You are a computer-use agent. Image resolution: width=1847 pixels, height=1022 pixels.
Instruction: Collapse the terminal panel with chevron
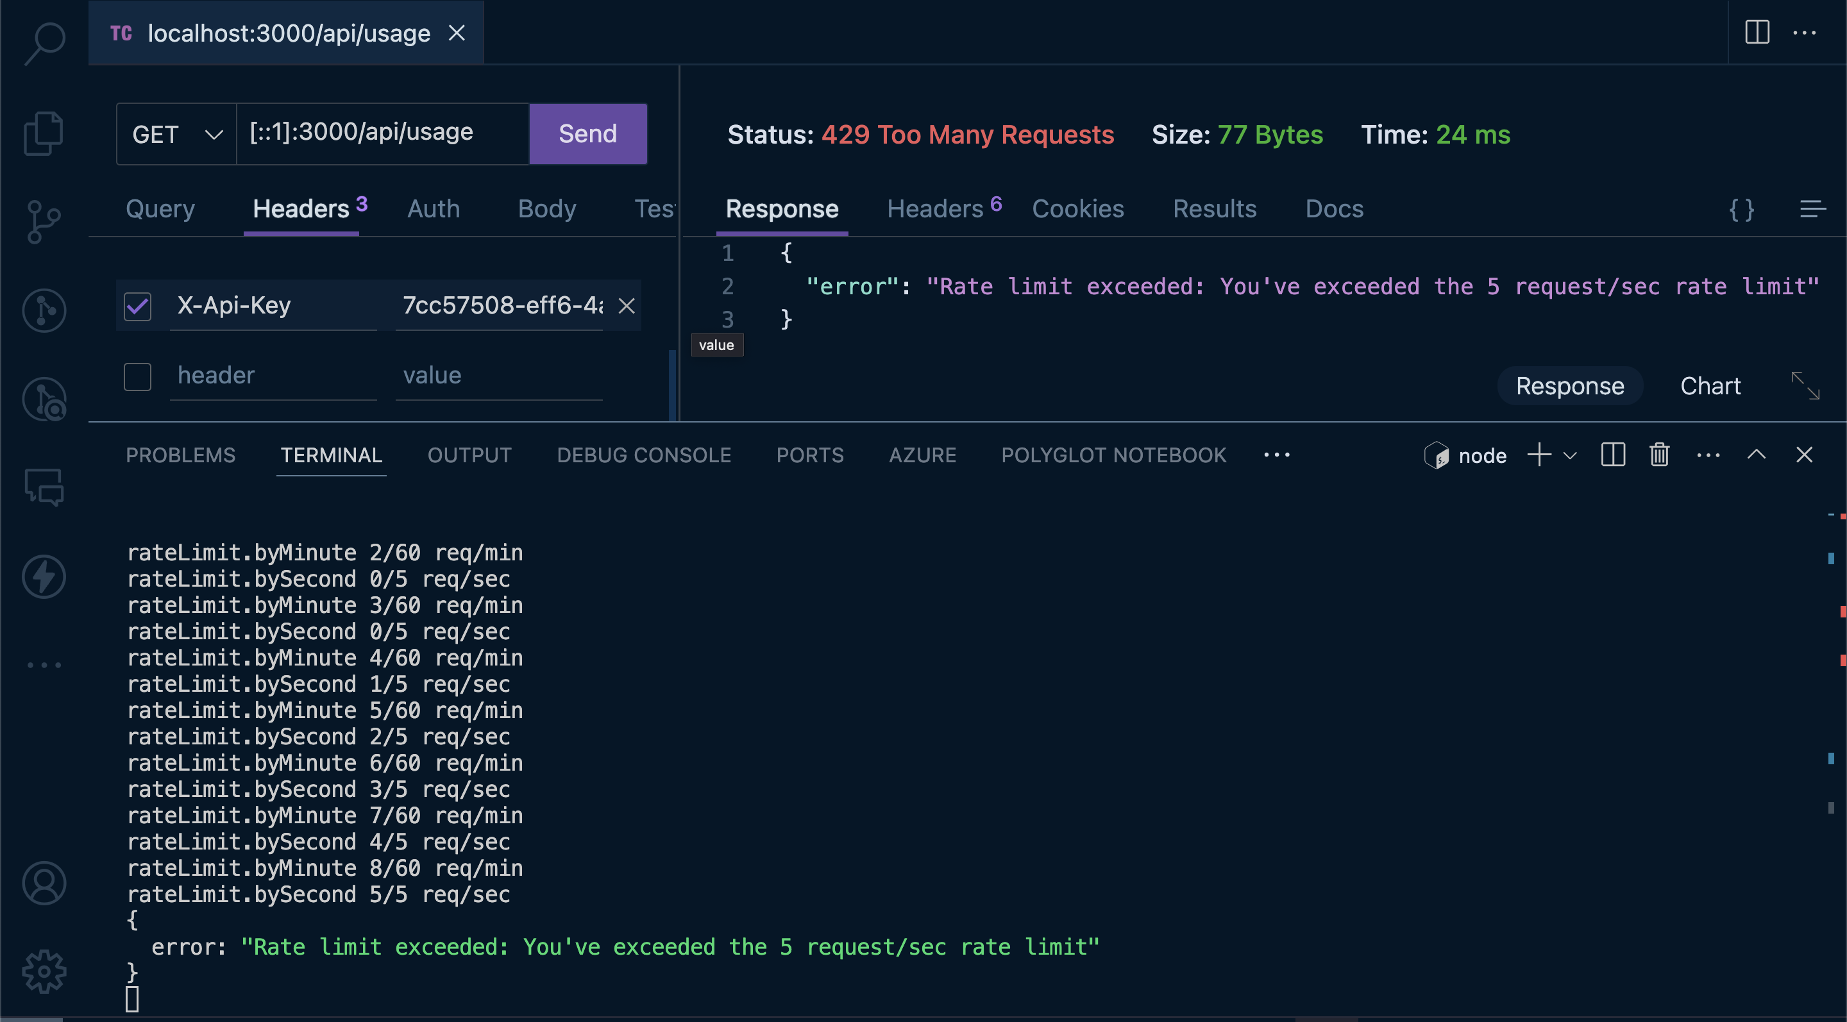coord(1757,455)
